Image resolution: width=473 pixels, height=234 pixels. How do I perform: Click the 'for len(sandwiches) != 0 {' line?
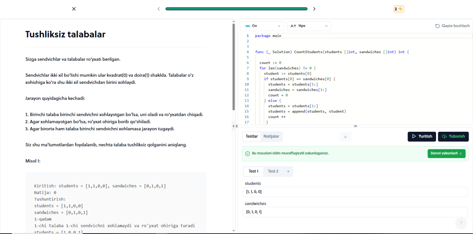(288, 68)
